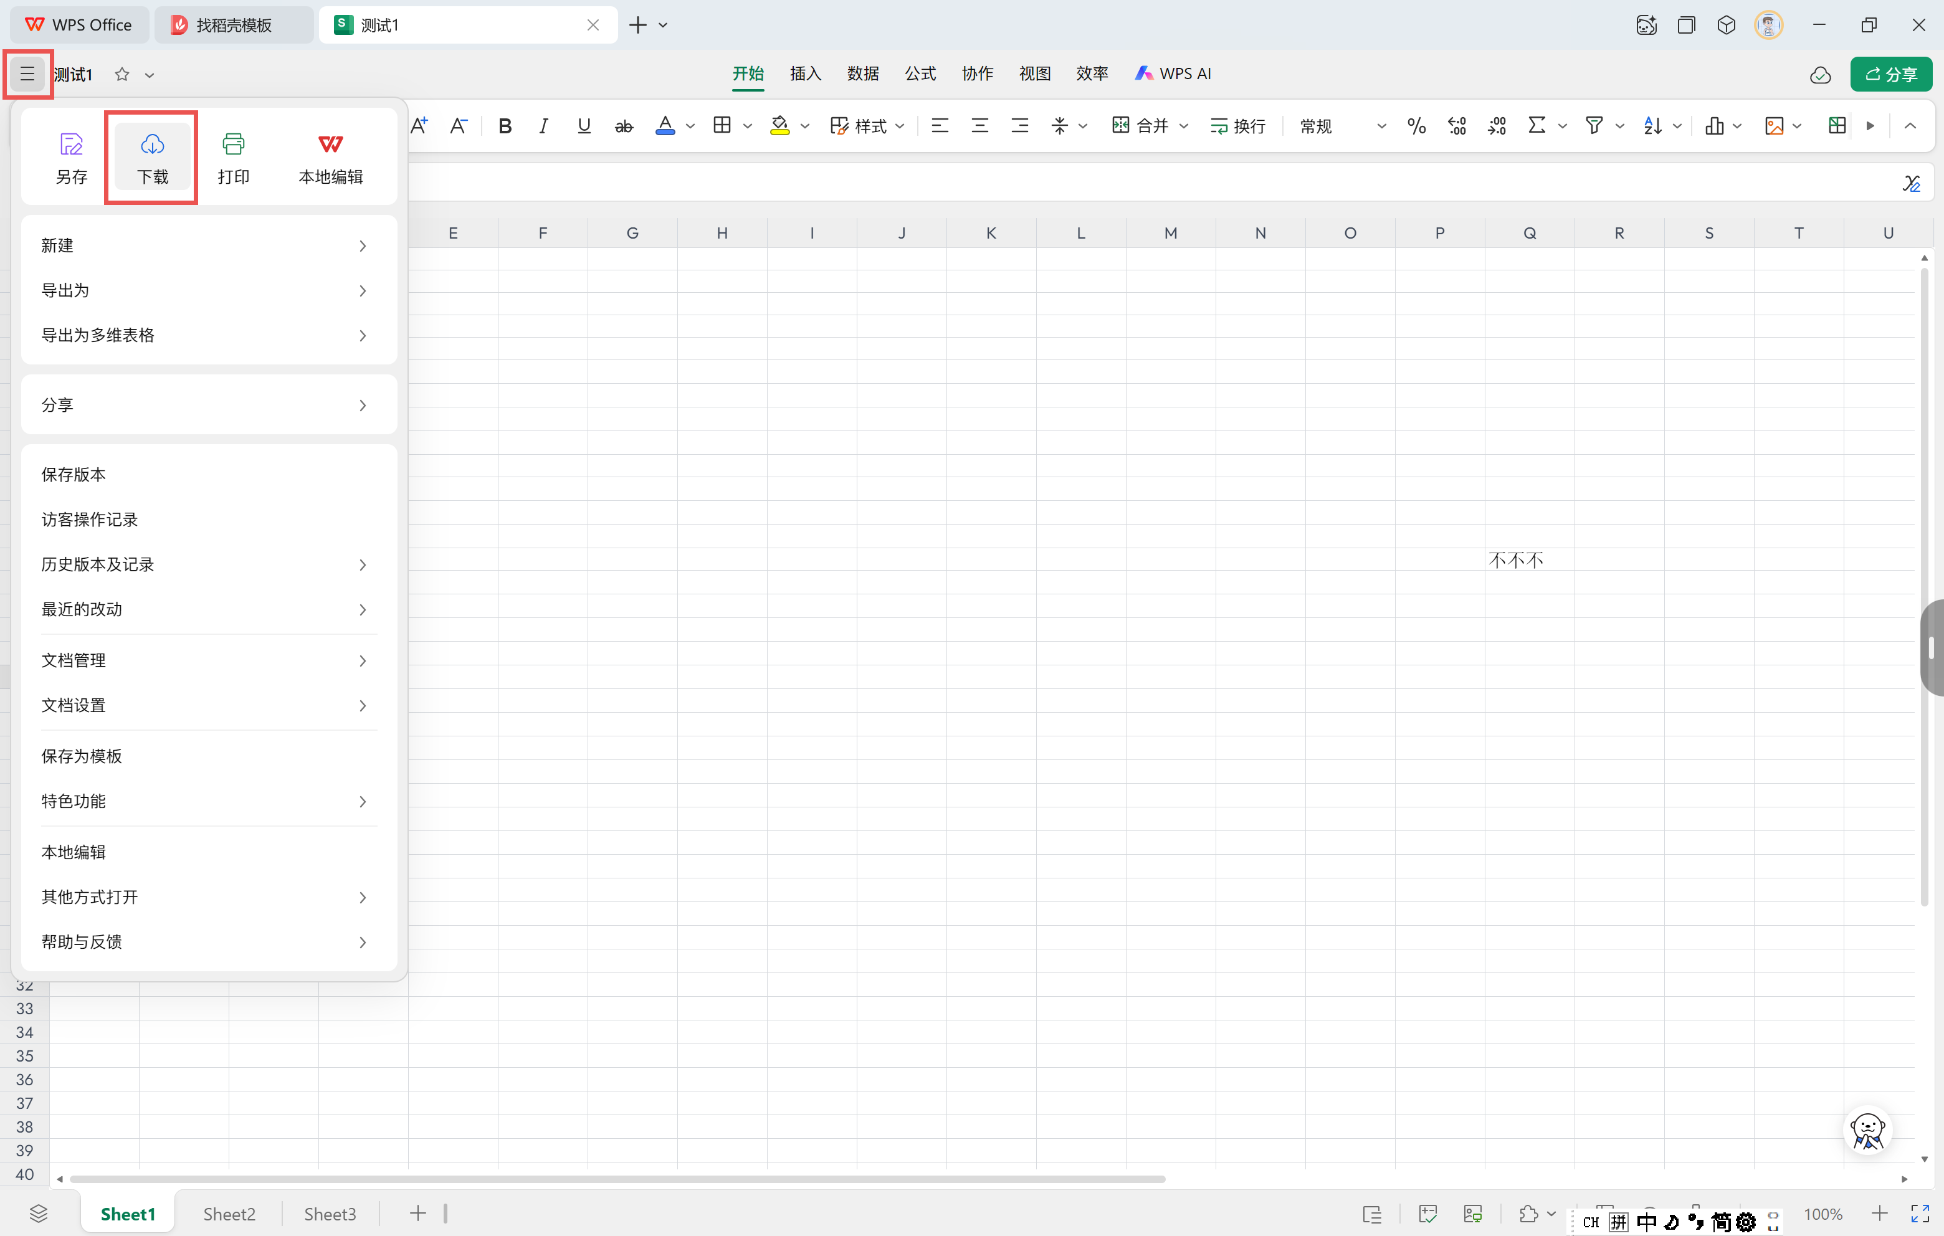Image resolution: width=1944 pixels, height=1236 pixels.
Task: Toggle underline formatting
Action: [x=584, y=126]
